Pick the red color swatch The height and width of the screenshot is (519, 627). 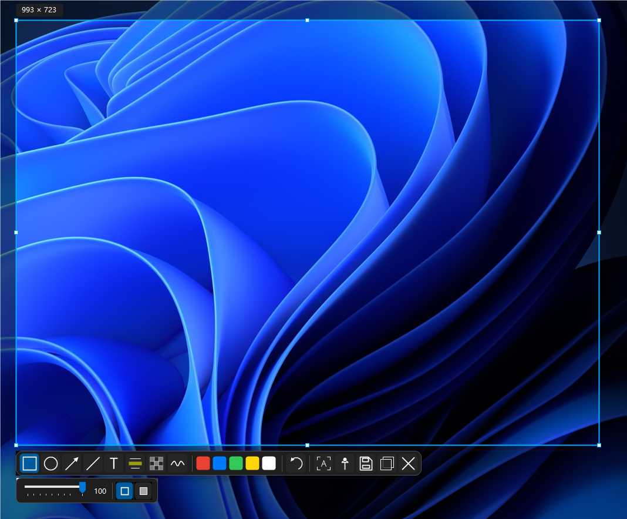[203, 463]
